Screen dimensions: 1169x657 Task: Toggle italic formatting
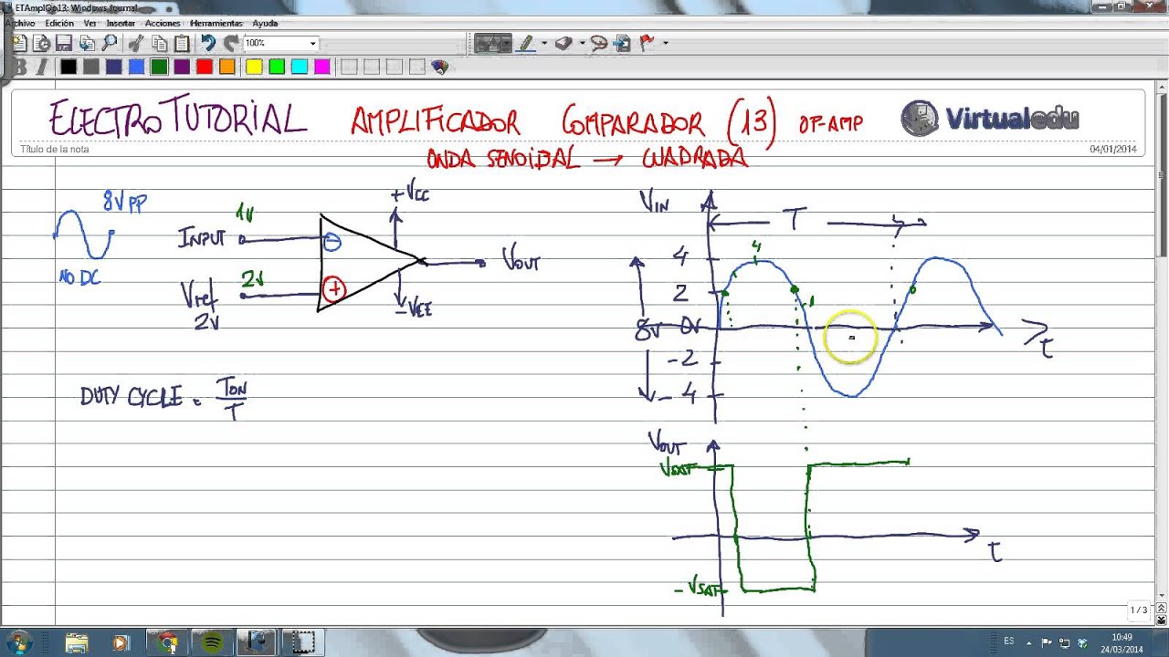[x=42, y=67]
